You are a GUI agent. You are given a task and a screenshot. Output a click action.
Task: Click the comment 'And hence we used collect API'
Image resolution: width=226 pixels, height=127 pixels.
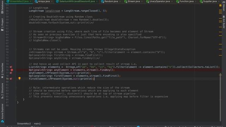coord(83,64)
